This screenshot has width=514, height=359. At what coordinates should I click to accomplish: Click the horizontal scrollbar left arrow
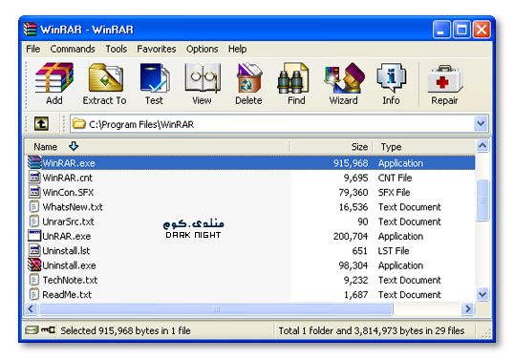[32, 308]
